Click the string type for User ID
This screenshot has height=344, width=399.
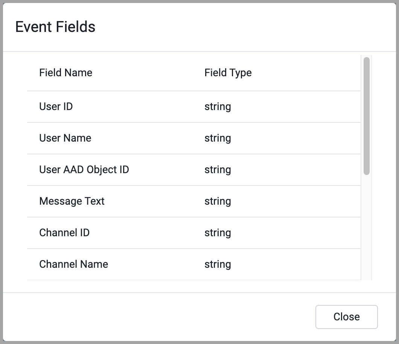(218, 107)
